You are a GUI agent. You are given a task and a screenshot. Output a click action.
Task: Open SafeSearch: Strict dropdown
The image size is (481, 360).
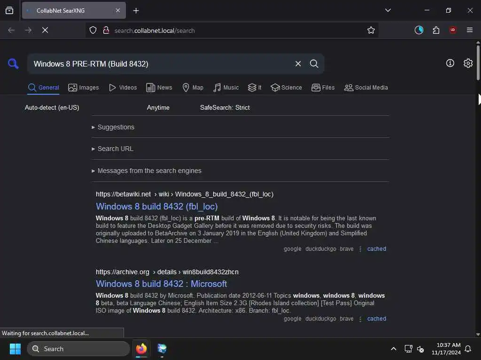tap(225, 107)
